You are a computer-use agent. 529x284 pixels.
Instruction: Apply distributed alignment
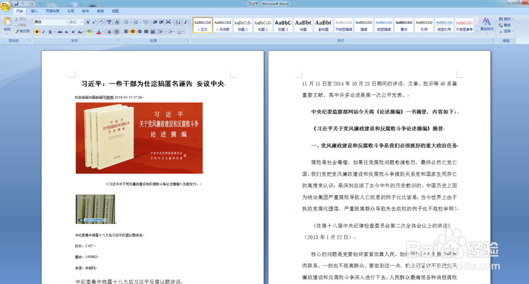(x=152, y=32)
